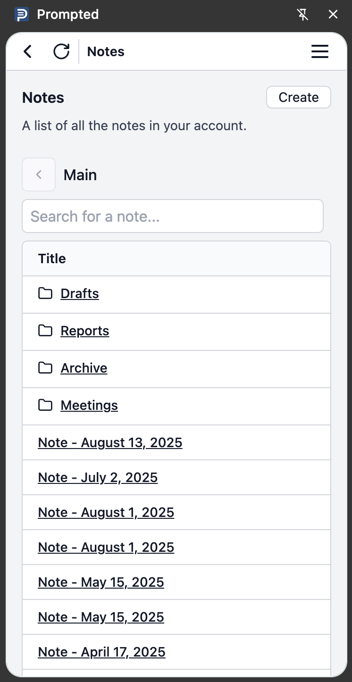Image resolution: width=352 pixels, height=682 pixels.
Task: Click the folder icon beside Meetings
Action: click(45, 405)
